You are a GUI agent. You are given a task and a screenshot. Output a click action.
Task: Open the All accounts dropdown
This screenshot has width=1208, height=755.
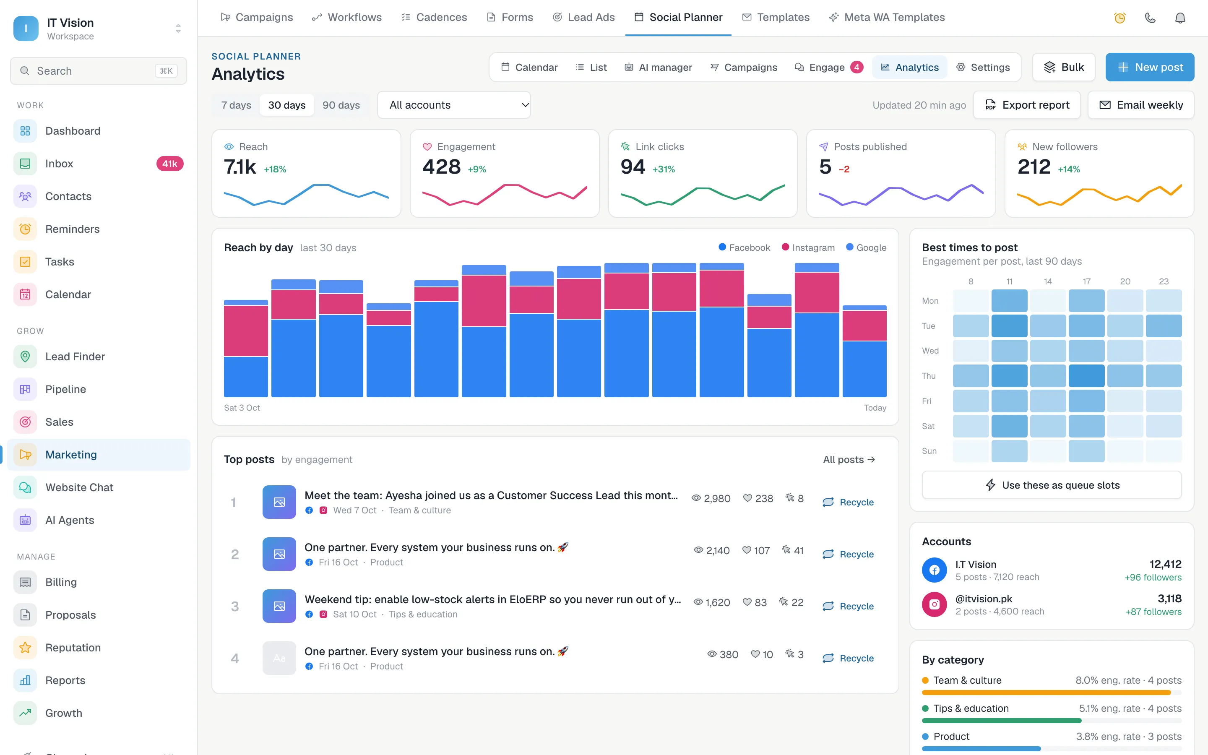(x=454, y=105)
